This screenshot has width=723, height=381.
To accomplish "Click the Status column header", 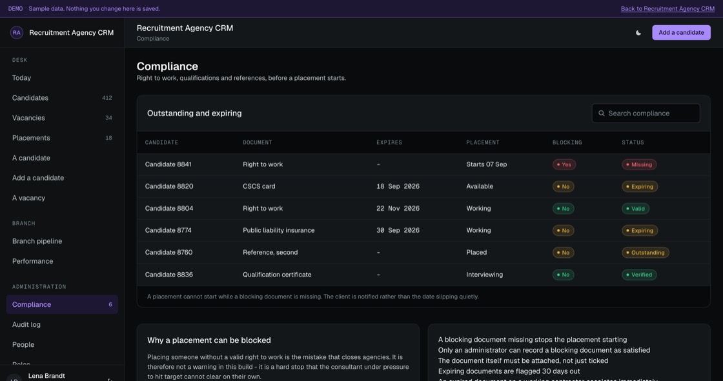I will pyautogui.click(x=633, y=142).
